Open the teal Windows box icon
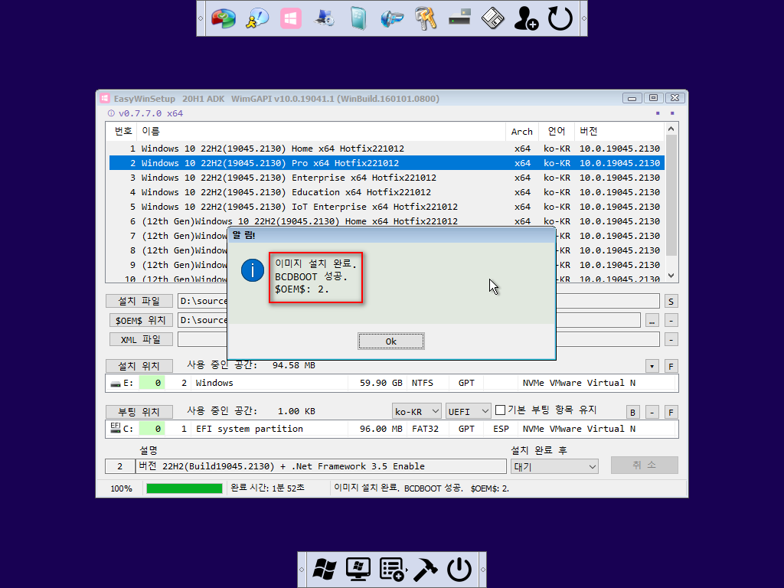 (358, 18)
